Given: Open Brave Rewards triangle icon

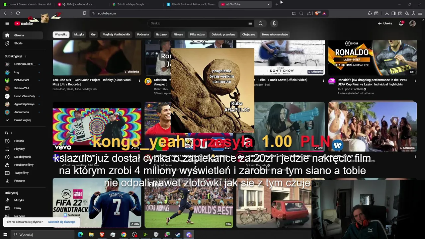Looking at the screenshot, I should pos(324,13).
